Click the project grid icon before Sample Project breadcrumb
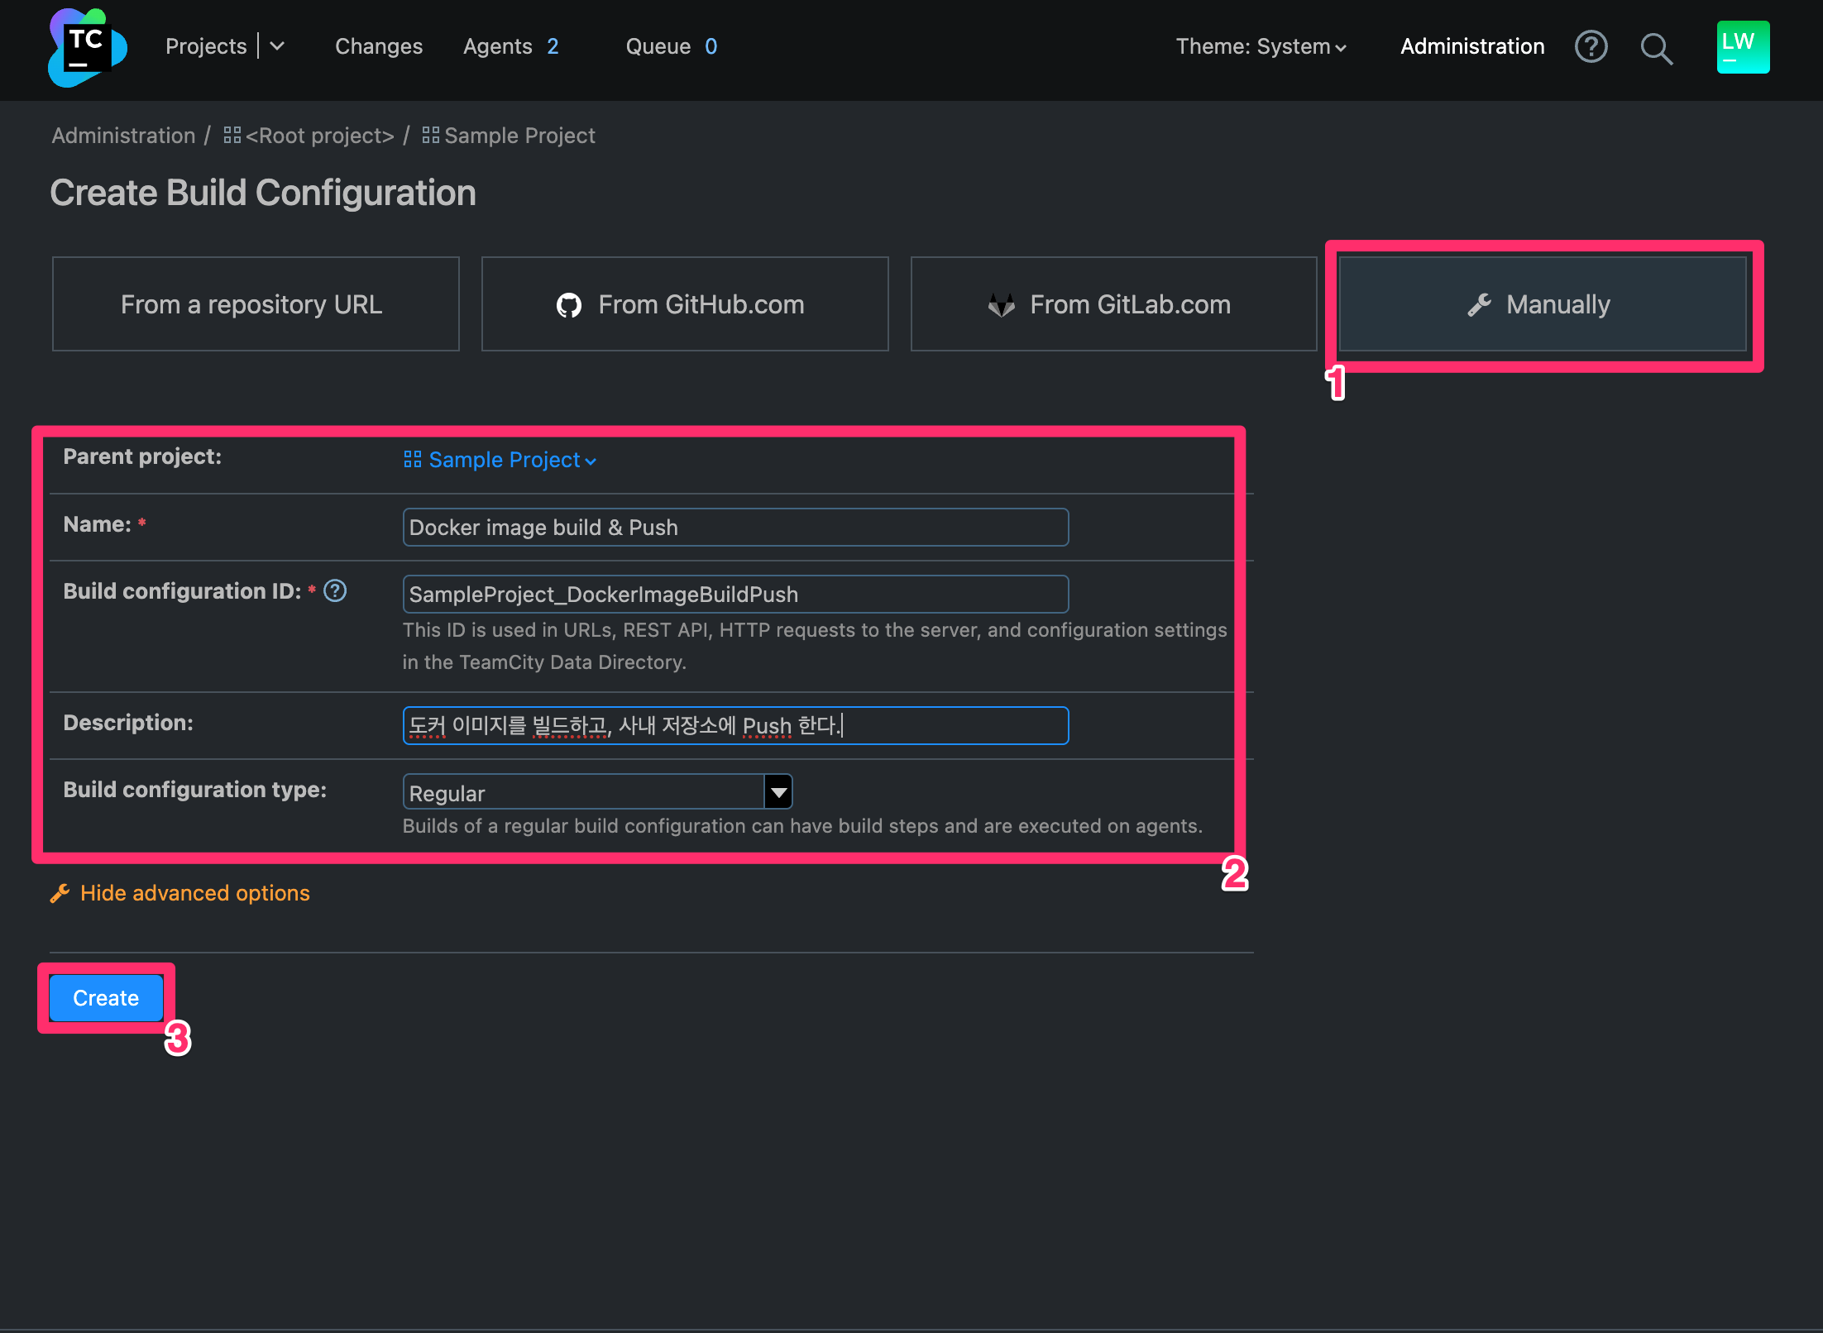 pos(429,135)
